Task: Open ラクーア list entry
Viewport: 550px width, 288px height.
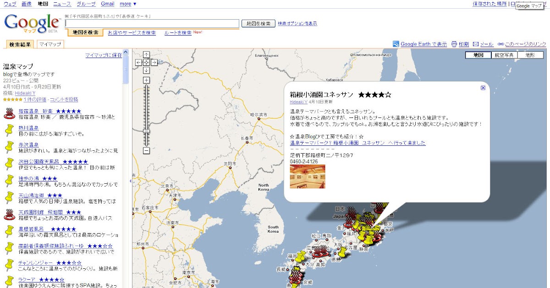Action: tap(41, 279)
